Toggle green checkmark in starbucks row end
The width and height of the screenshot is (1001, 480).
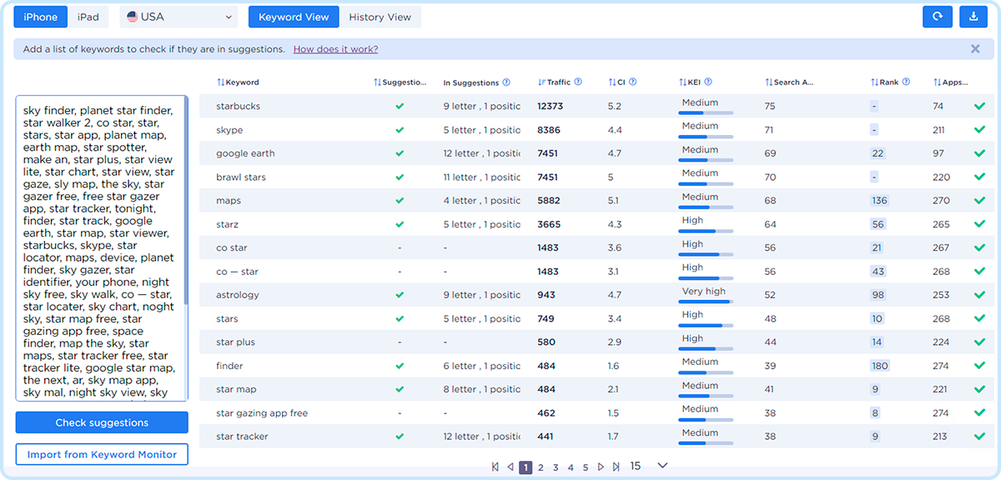tap(979, 107)
